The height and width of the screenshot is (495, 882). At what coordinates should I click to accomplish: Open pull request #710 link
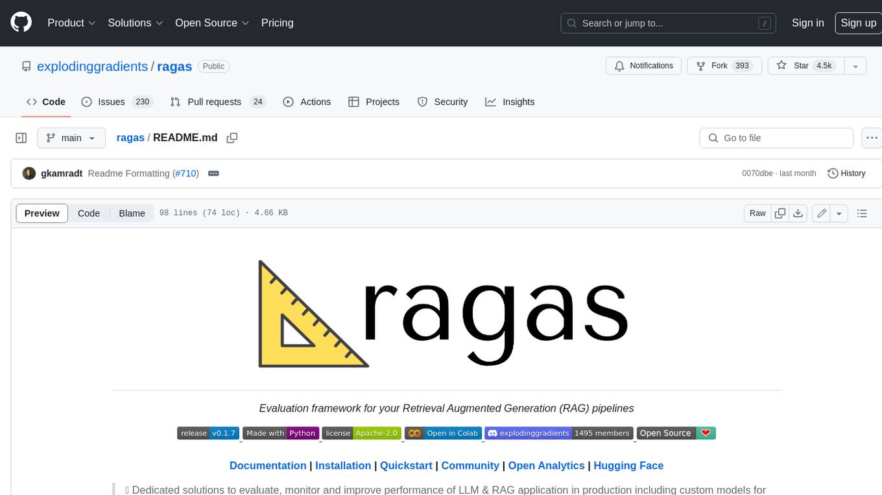[185, 173]
